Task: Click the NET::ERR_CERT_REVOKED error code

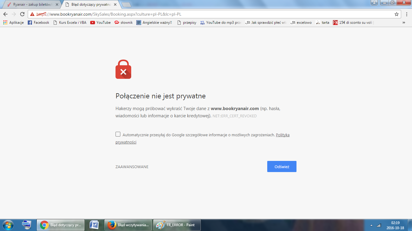Action: point(235,116)
